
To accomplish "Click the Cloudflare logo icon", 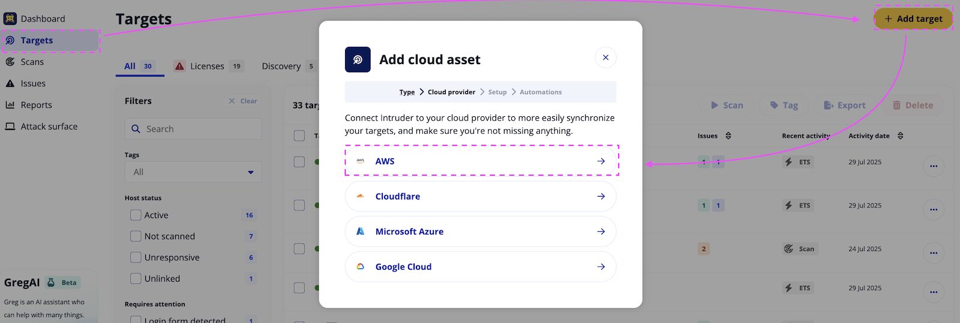I will click(x=361, y=196).
